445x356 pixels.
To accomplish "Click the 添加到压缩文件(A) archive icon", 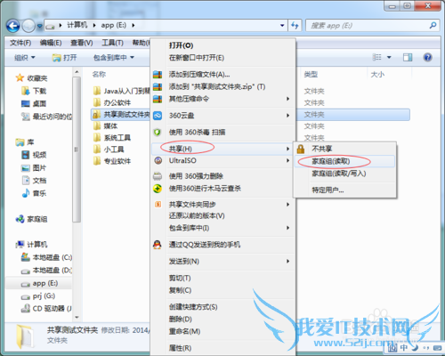I will tap(158, 75).
